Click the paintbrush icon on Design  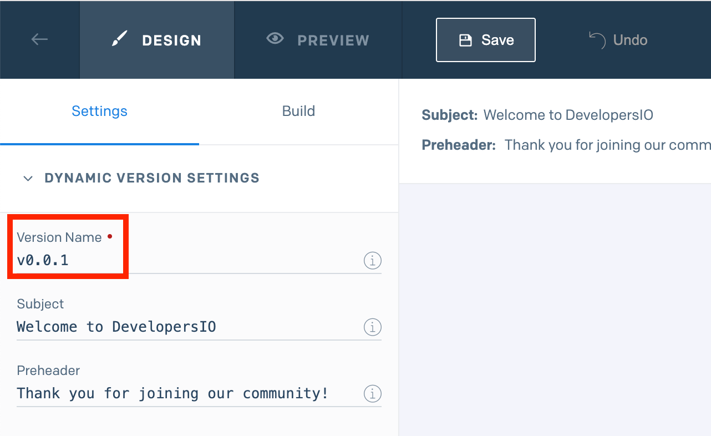119,39
